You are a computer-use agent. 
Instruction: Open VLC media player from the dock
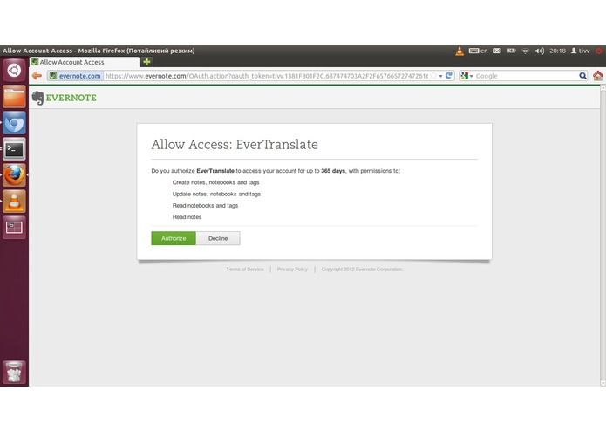coord(14,202)
